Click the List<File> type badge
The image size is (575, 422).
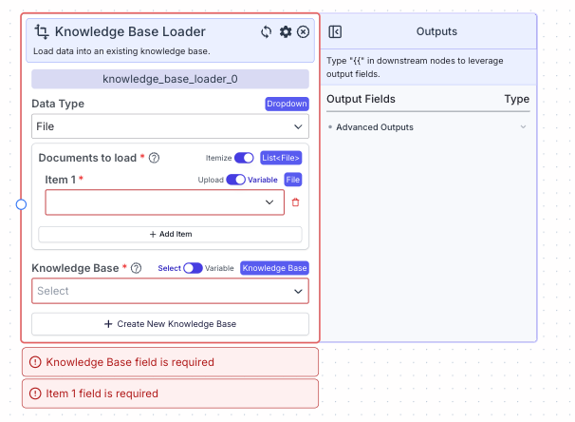pyautogui.click(x=281, y=158)
